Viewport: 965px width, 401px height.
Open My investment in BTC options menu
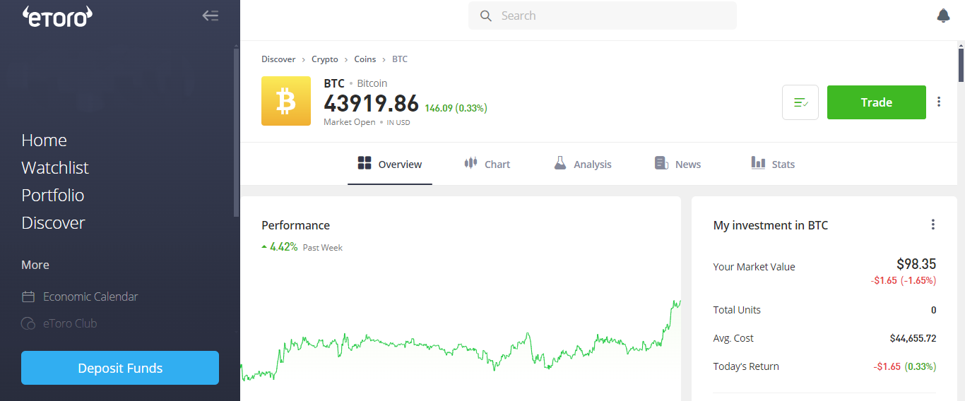933,225
